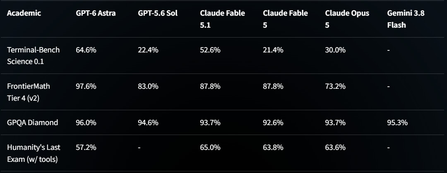The image size is (447, 173).
Task: Click the Academic column header
Action: click(x=24, y=13)
